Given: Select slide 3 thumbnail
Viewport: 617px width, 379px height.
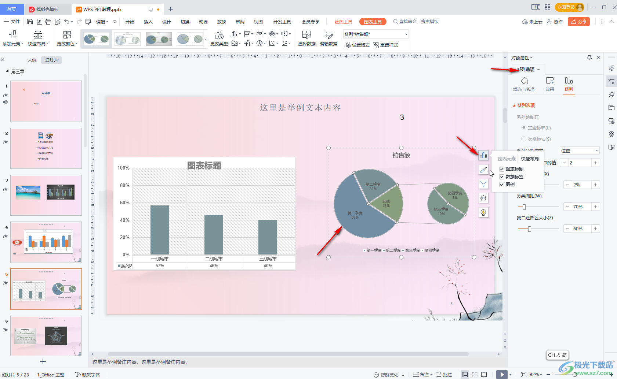Looking at the screenshot, I should click(x=46, y=195).
